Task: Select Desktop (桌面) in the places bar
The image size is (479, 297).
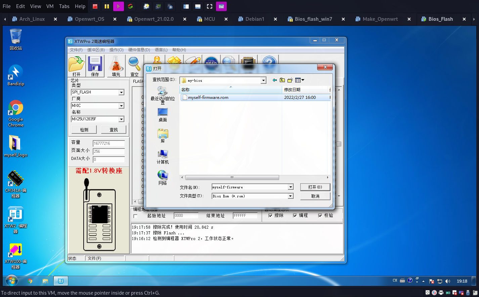Action: [x=163, y=114]
